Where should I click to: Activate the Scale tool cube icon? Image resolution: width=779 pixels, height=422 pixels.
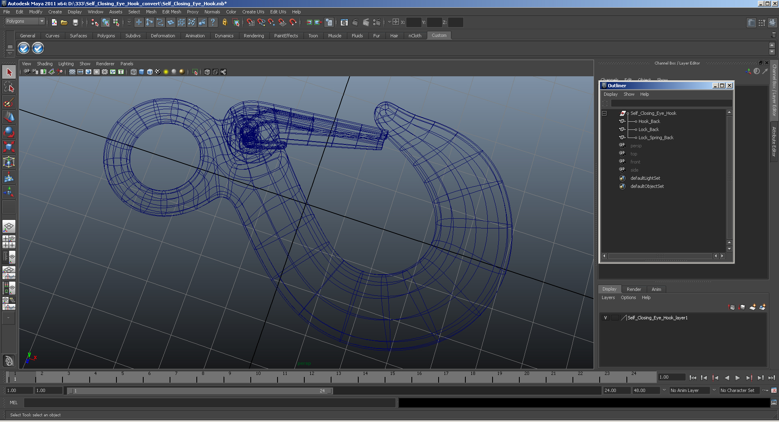9,146
